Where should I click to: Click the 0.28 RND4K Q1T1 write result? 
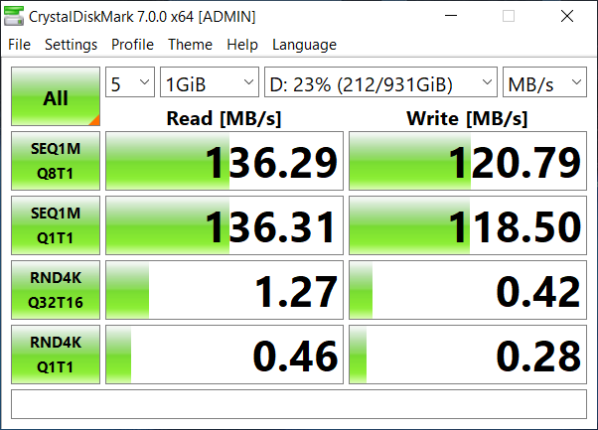pos(468,355)
